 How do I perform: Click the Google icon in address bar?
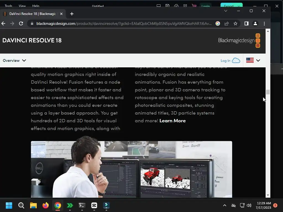click(218, 23)
